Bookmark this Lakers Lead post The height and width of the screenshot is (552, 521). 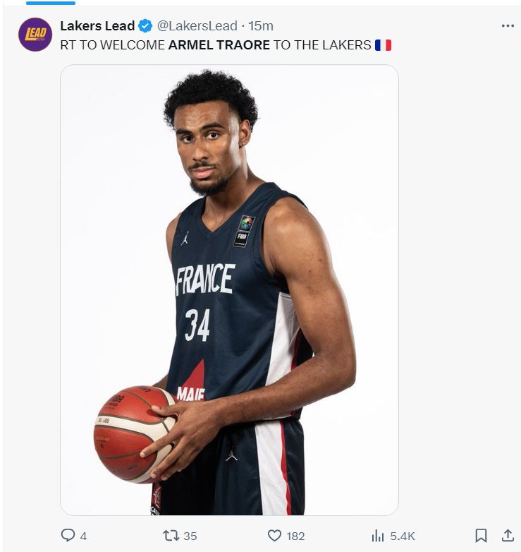pos(481,536)
